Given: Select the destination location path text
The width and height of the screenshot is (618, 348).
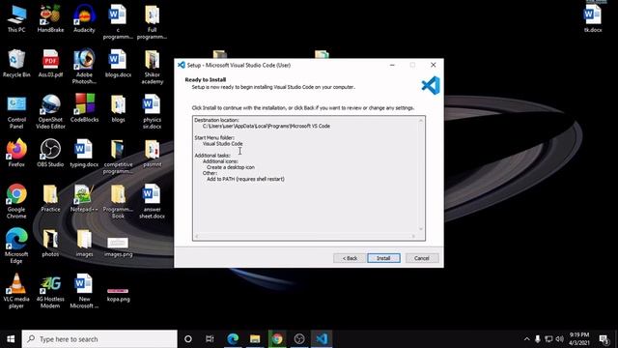Looking at the screenshot, I should click(x=267, y=126).
